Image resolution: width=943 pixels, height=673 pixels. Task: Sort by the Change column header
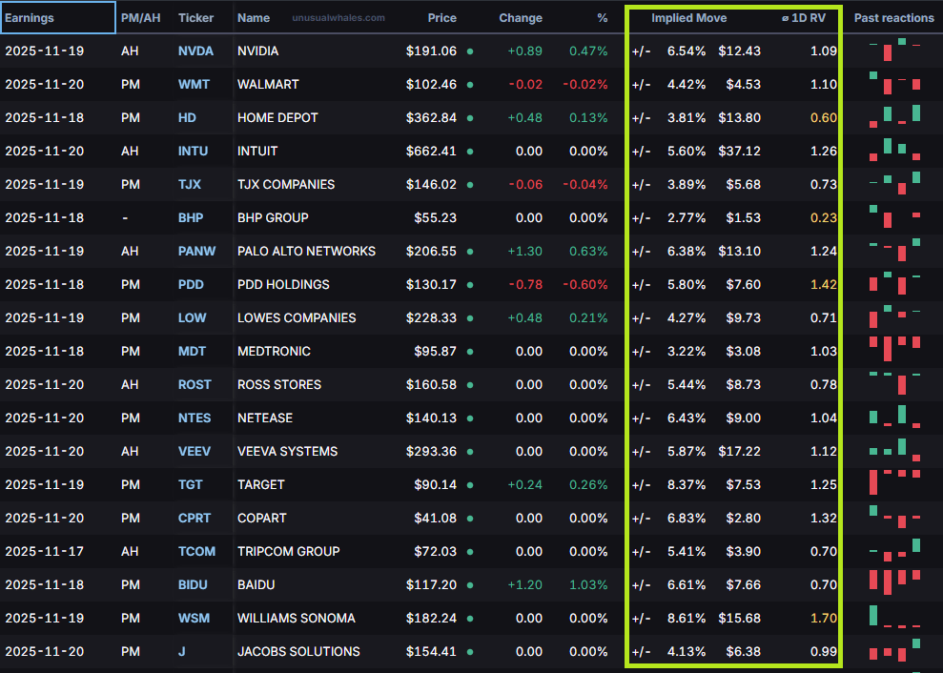521,18
